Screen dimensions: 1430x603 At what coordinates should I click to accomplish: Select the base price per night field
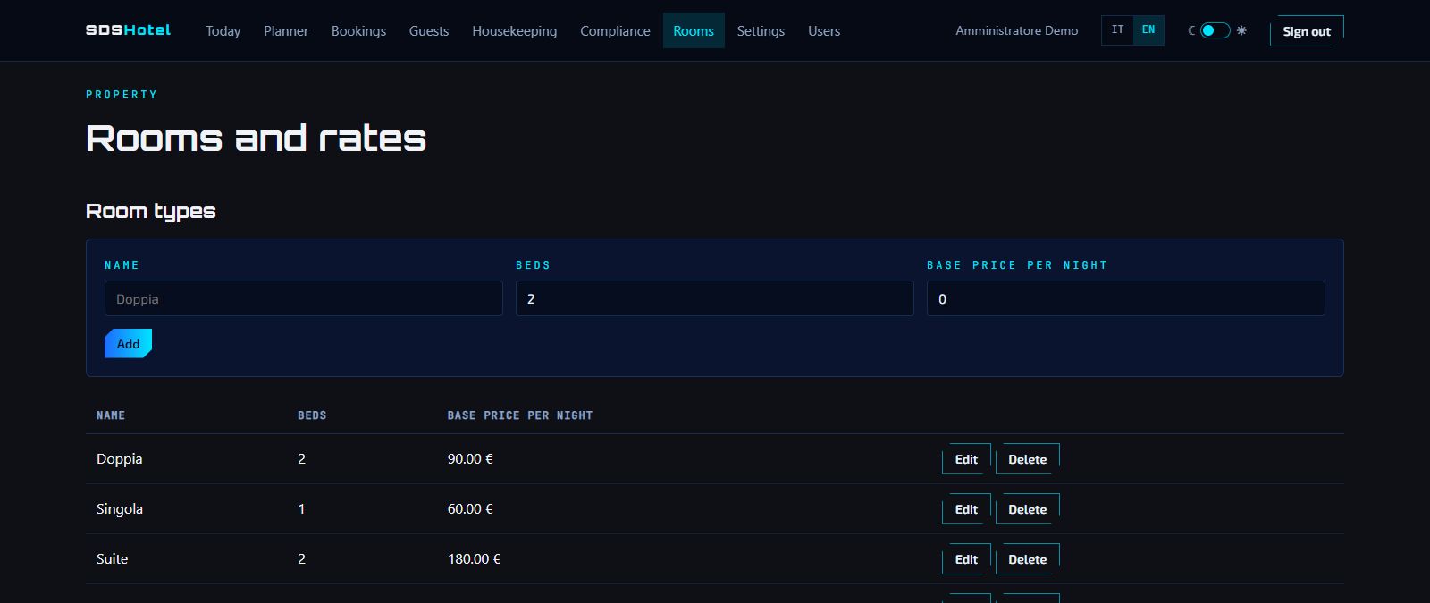[1126, 298]
